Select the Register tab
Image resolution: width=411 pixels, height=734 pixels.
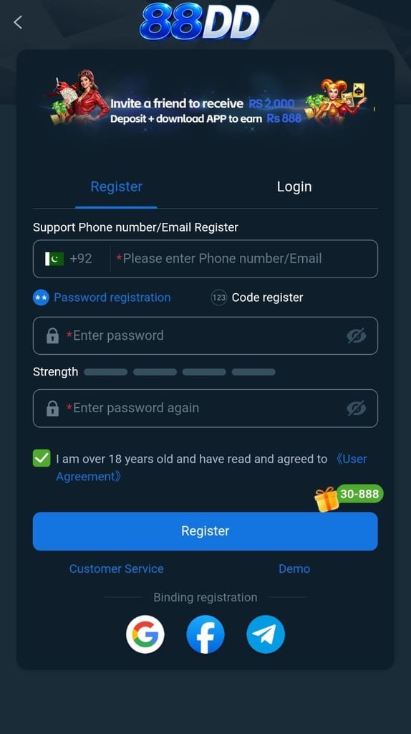[x=117, y=186]
